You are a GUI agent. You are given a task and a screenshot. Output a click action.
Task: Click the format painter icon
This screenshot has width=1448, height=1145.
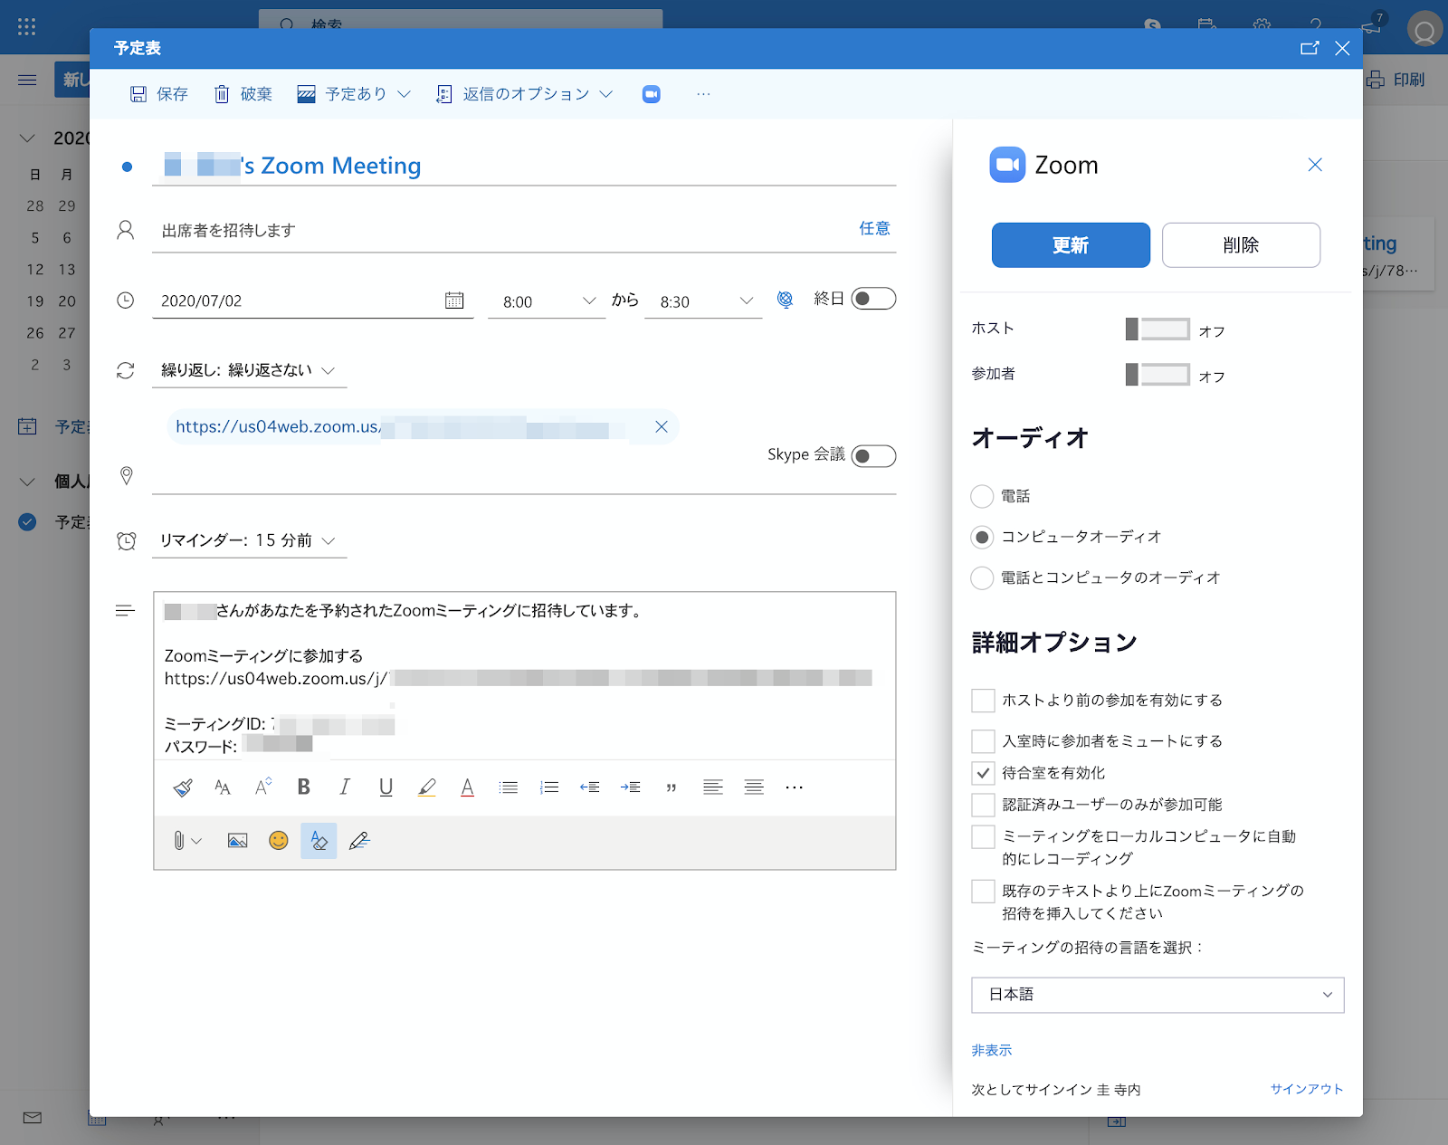[x=183, y=787]
